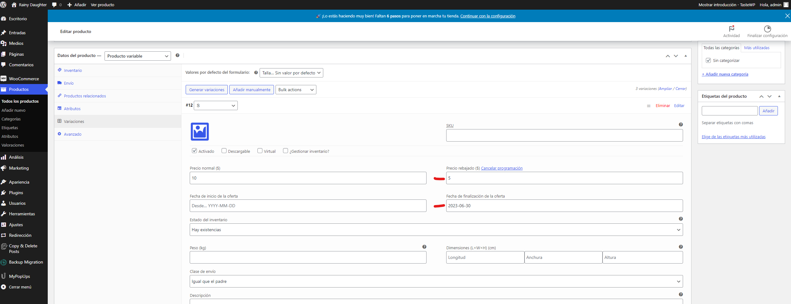This screenshot has height=304, width=791.
Task: Switch to the Atributos product data tab
Action: point(72,109)
